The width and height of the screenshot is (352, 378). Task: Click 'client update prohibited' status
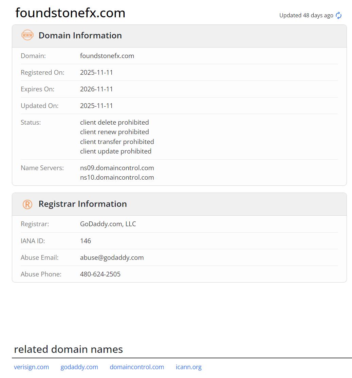coord(116,151)
